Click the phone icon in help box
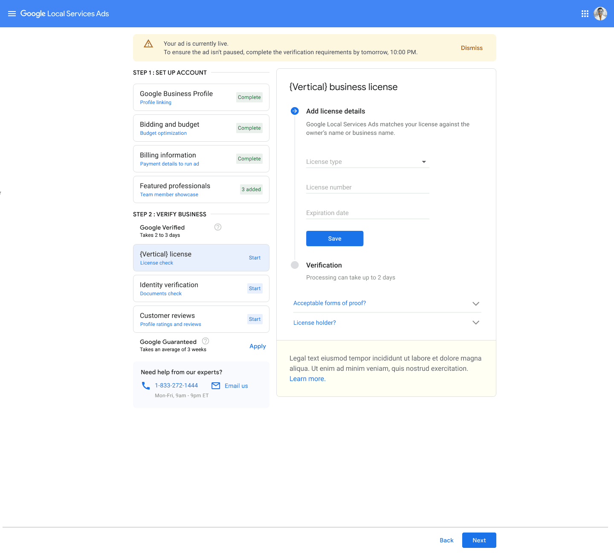Screen dimensions: 614x553 (146, 386)
